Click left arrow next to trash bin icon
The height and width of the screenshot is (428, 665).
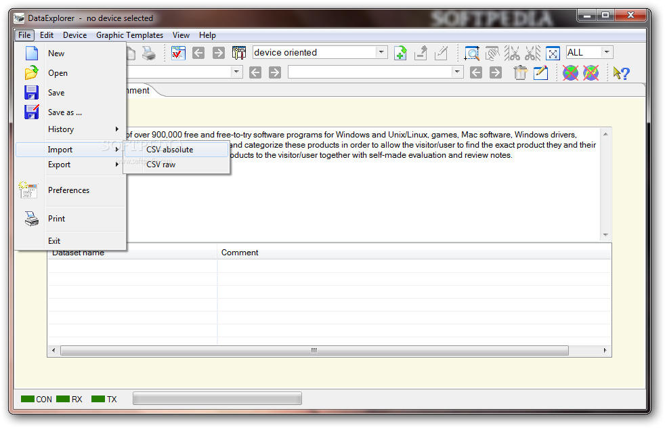pyautogui.click(x=476, y=72)
